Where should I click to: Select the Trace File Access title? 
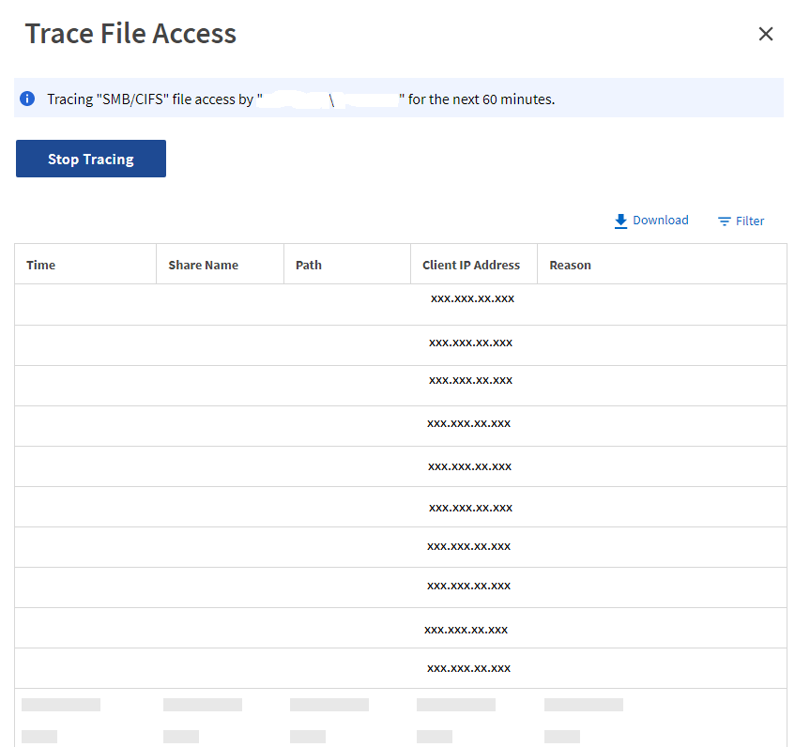pos(130,33)
